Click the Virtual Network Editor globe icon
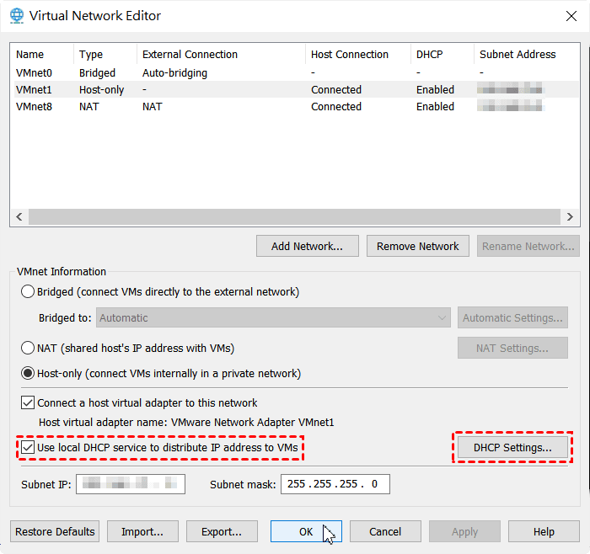Viewport: 590px width, 554px height. (17, 16)
